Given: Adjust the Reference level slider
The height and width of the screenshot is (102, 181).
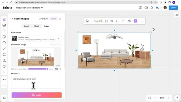Looking at the screenshot, I should pos(38,69).
